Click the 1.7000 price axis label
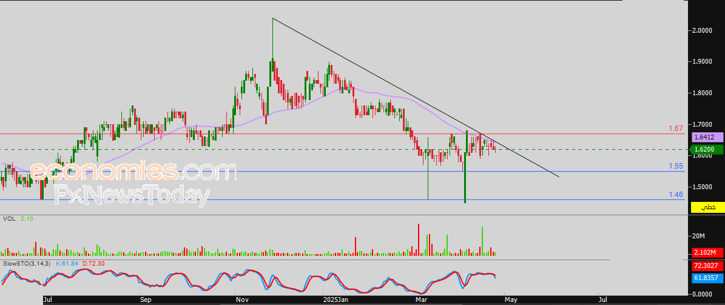Screen dimensions: 725x305 [702, 124]
